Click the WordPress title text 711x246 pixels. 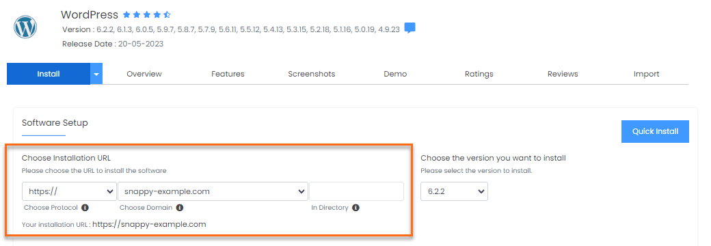click(90, 14)
